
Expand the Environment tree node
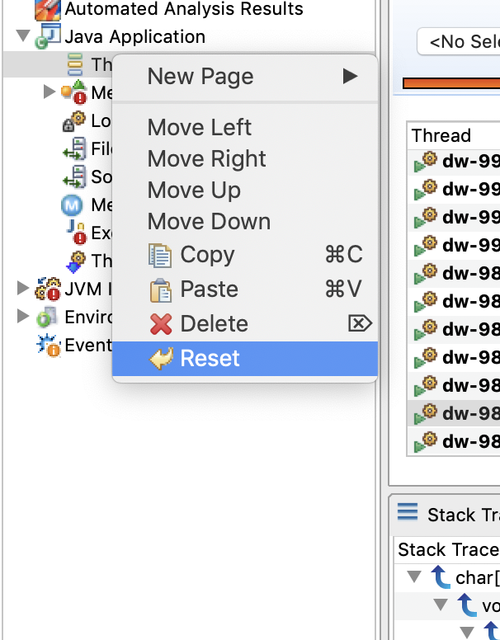(23, 317)
